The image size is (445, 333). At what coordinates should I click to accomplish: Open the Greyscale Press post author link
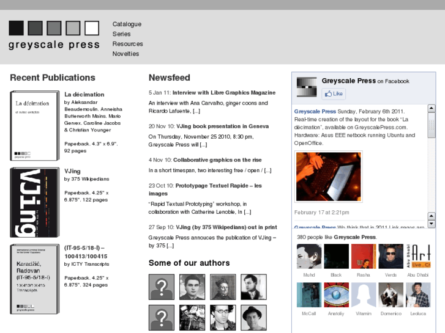click(x=315, y=111)
